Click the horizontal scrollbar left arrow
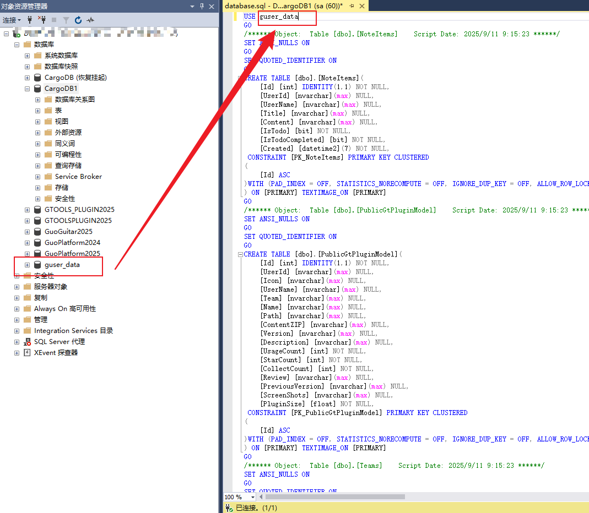 click(261, 497)
